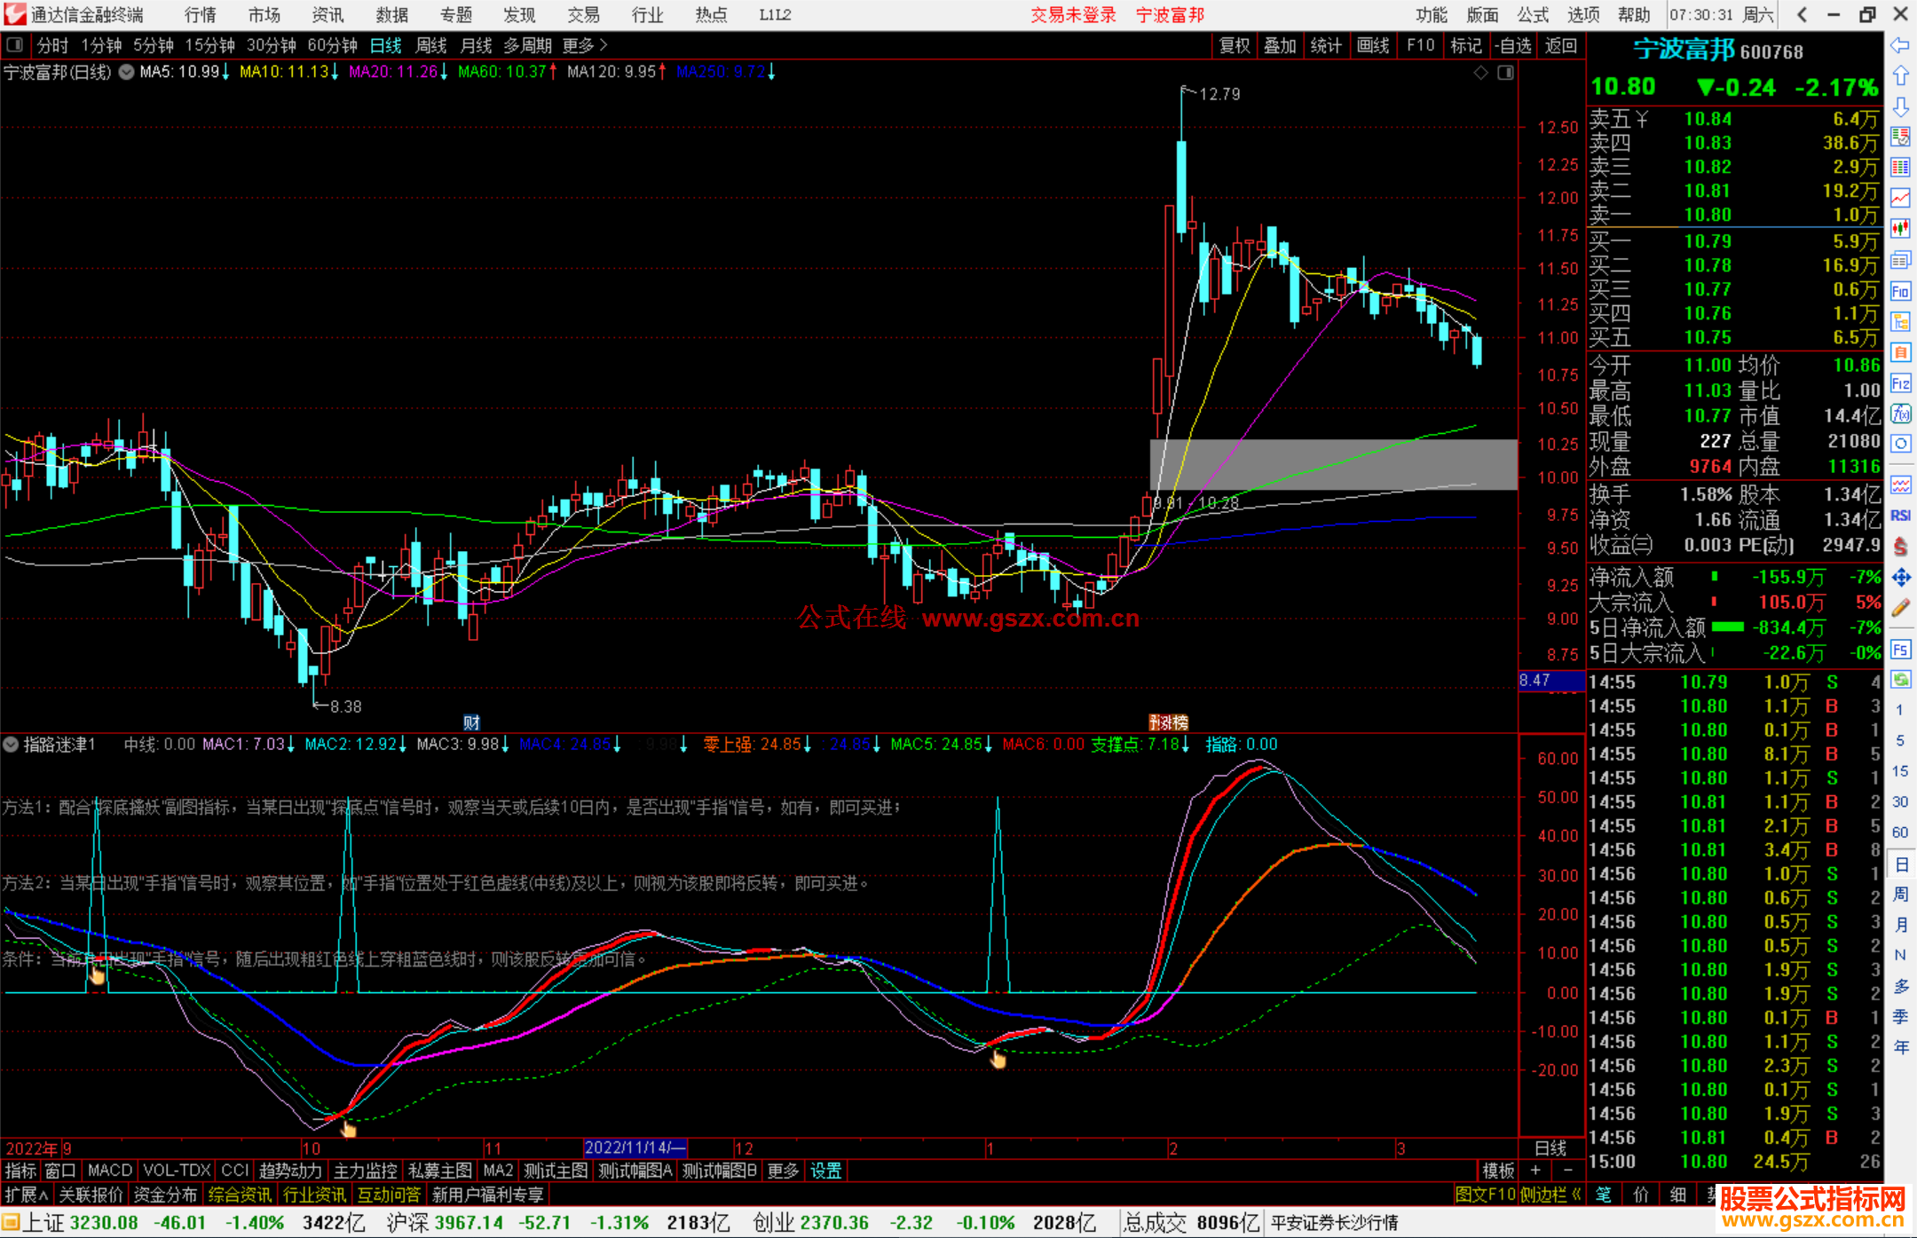Toggle the side panel via 侧边栏 button
The height and width of the screenshot is (1238, 1917).
(x=1550, y=1195)
